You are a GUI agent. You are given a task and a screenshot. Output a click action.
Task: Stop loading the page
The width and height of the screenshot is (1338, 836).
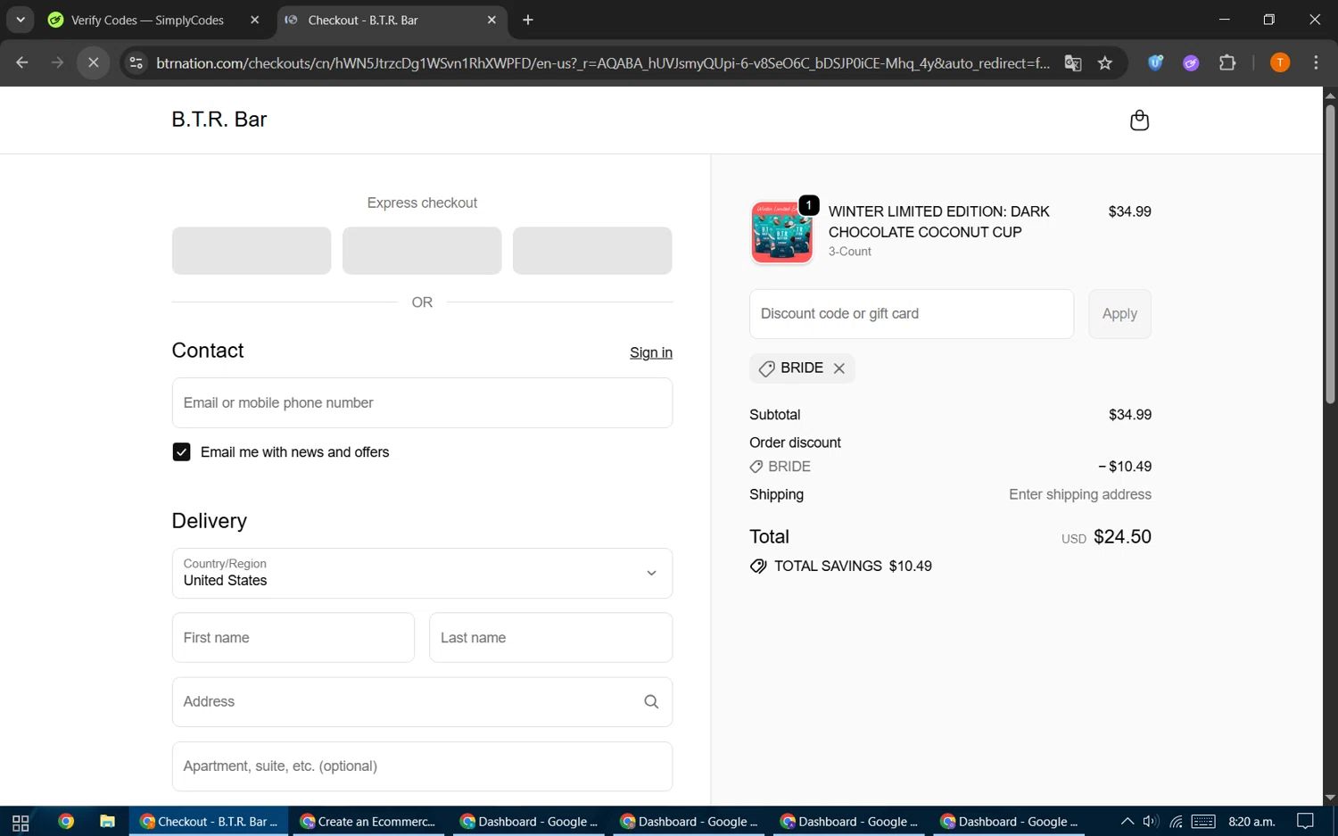[94, 62]
